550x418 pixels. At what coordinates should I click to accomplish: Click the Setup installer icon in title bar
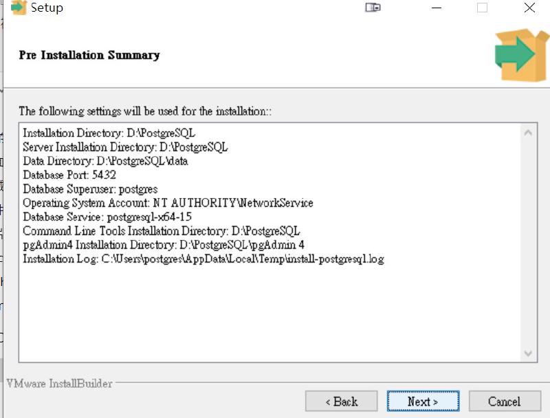click(19, 8)
